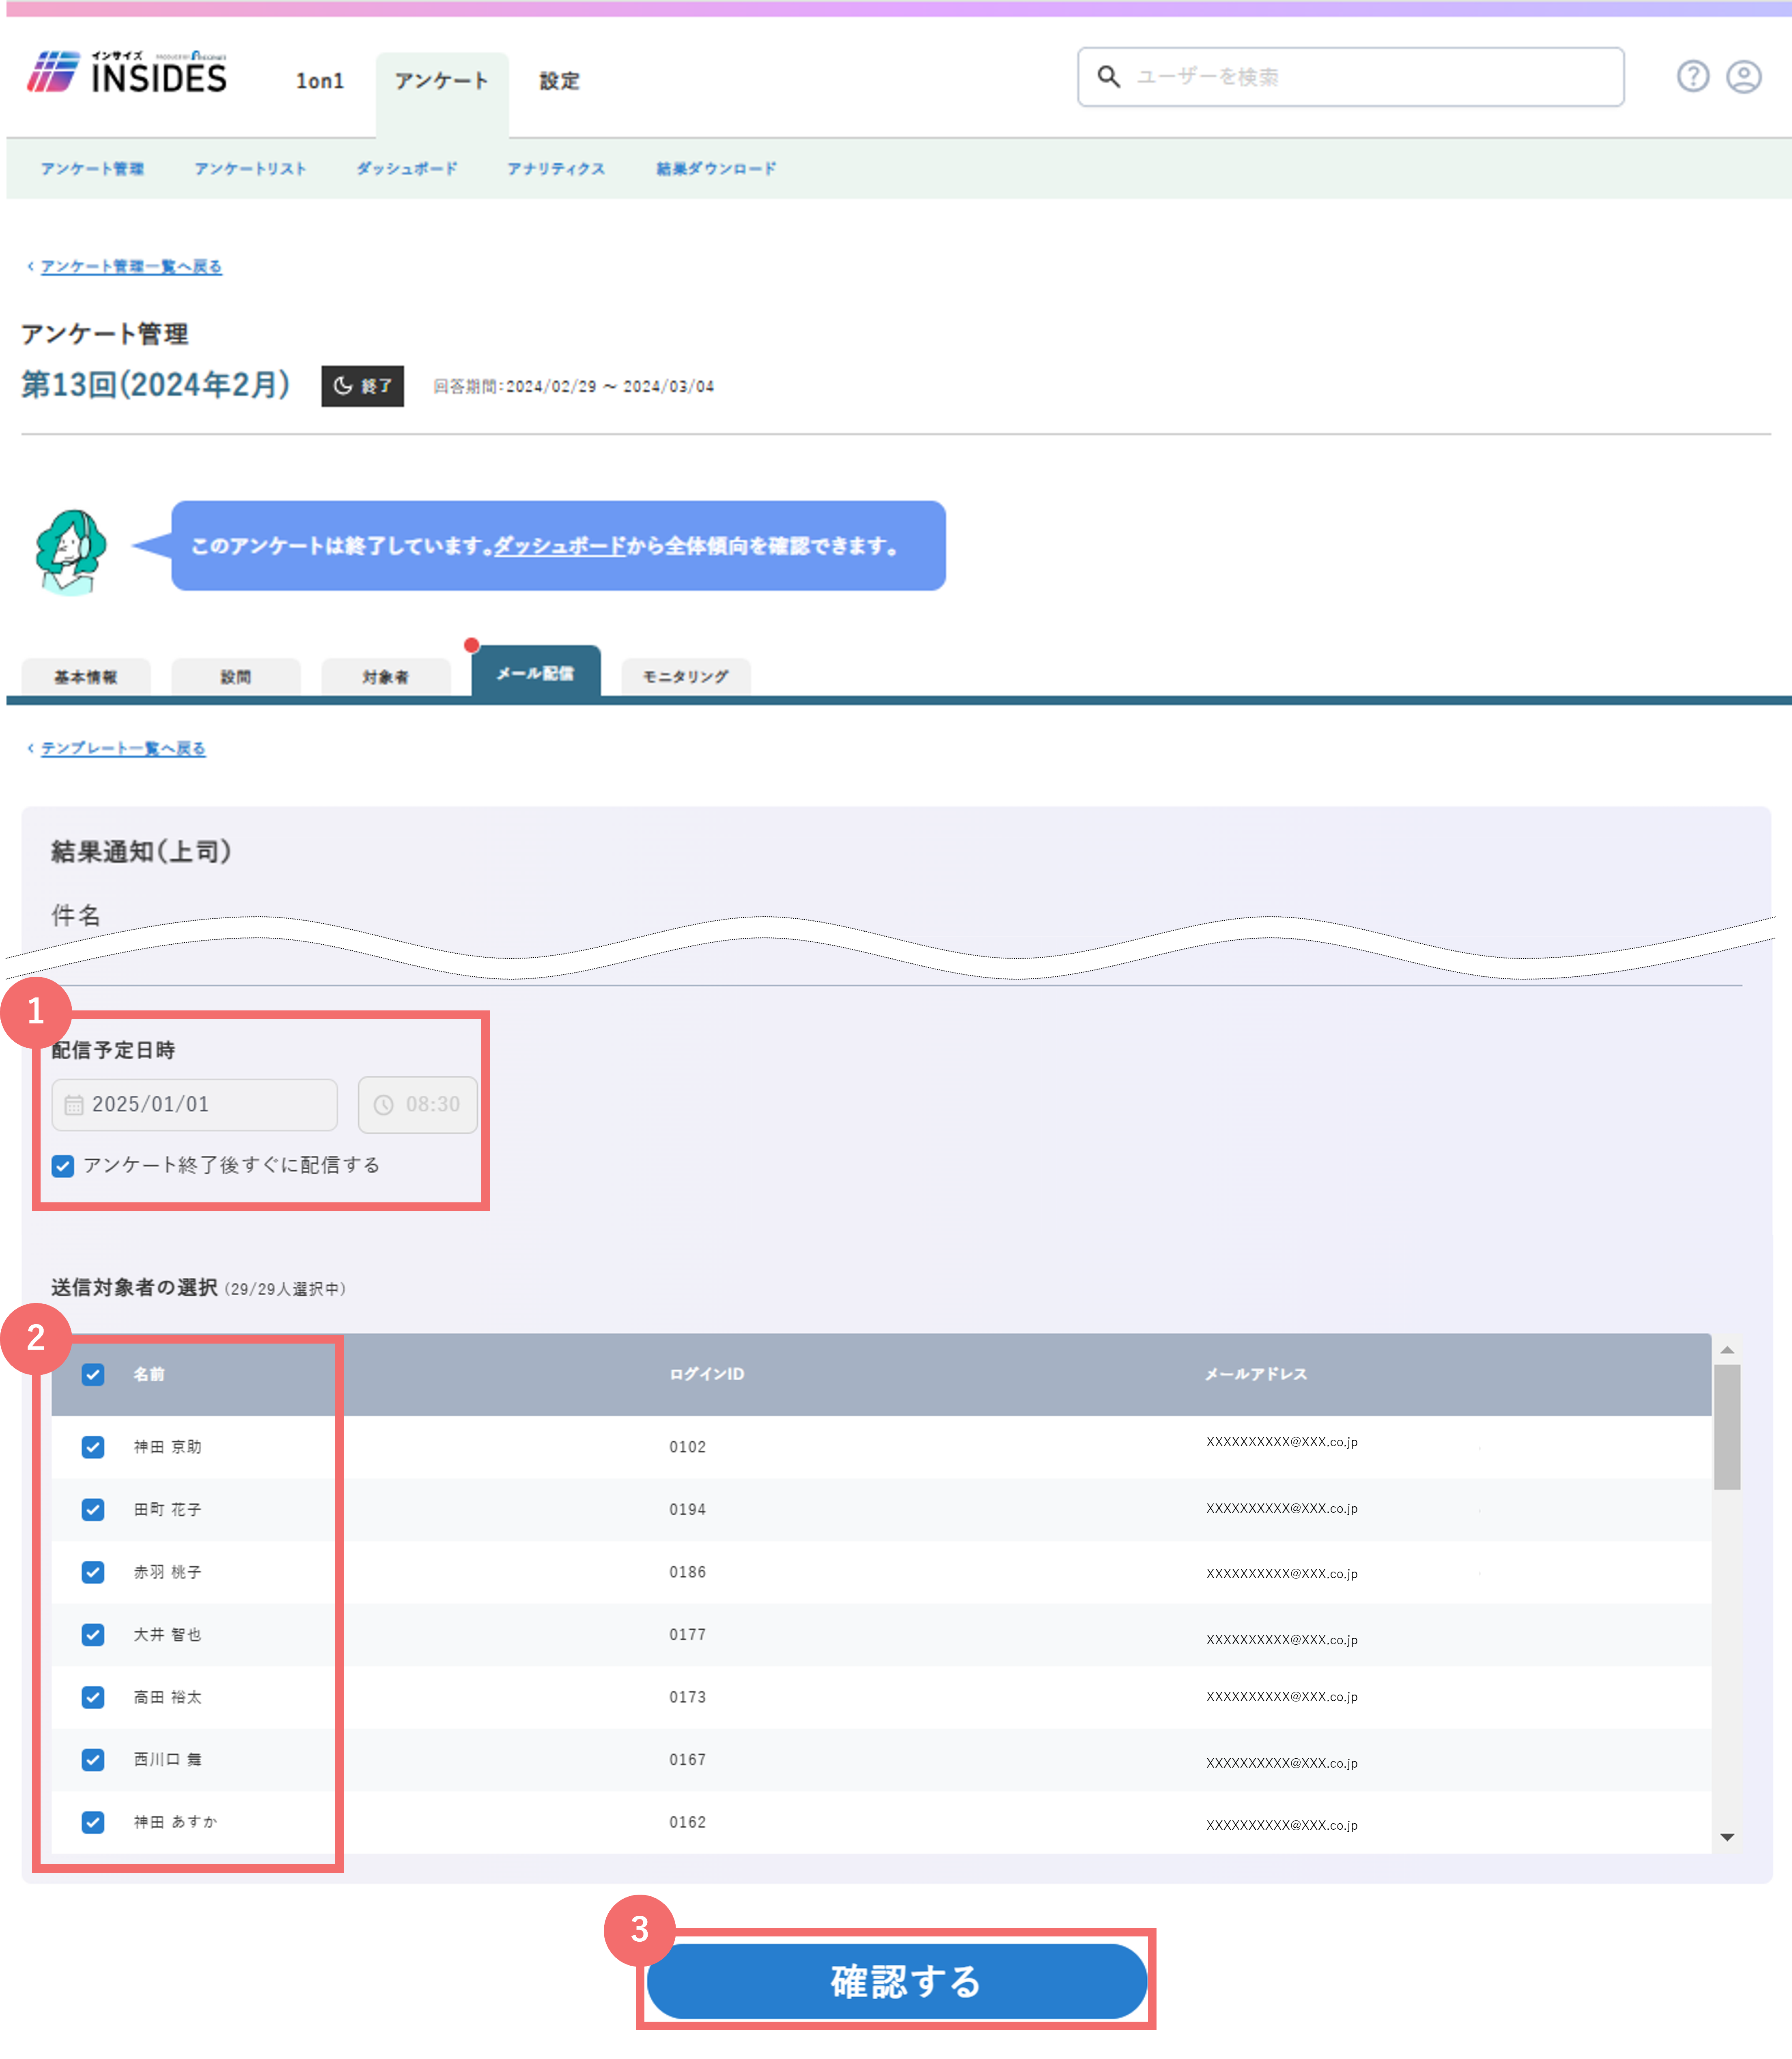Switch to モニタリング tab
The height and width of the screenshot is (2059, 1792).
[686, 677]
